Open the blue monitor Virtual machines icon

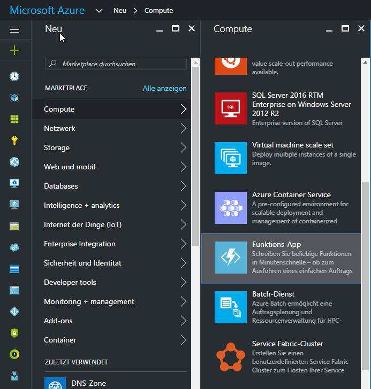[14, 183]
